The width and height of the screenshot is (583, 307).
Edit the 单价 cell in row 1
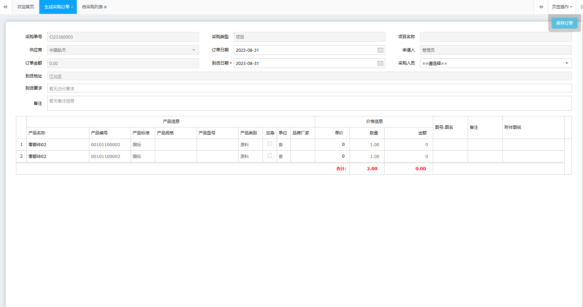click(332, 145)
